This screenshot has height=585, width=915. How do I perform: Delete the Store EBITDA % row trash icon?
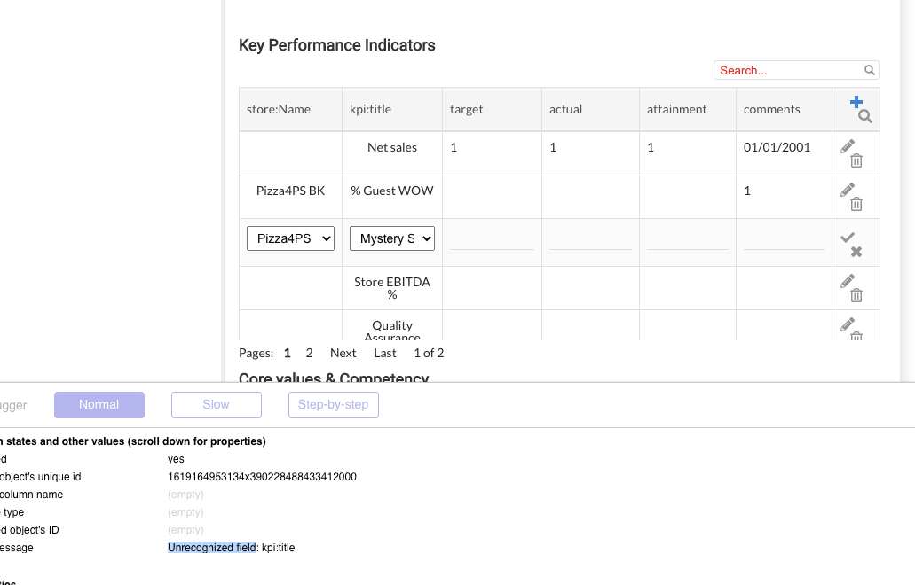(856, 295)
